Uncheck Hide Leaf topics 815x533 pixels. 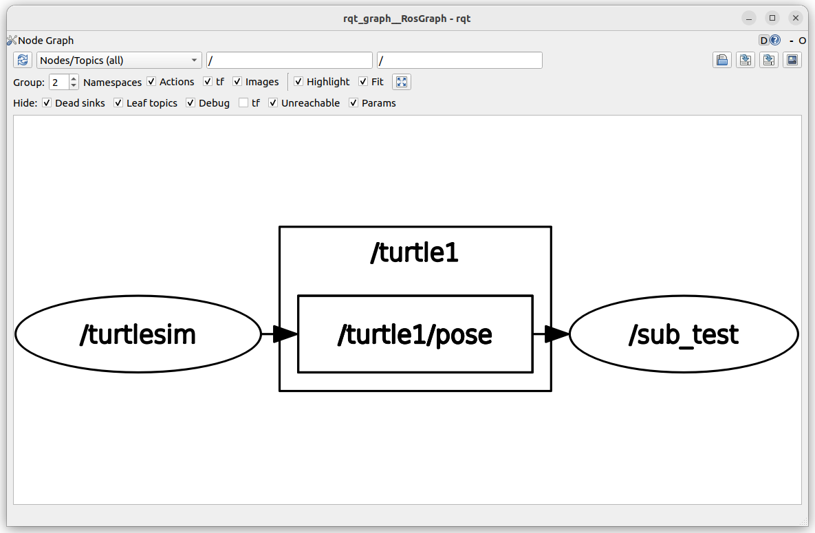118,103
